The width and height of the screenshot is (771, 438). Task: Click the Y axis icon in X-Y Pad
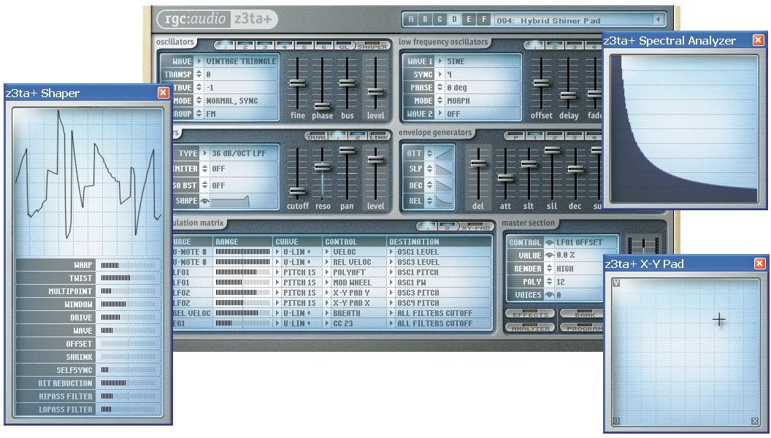point(616,283)
